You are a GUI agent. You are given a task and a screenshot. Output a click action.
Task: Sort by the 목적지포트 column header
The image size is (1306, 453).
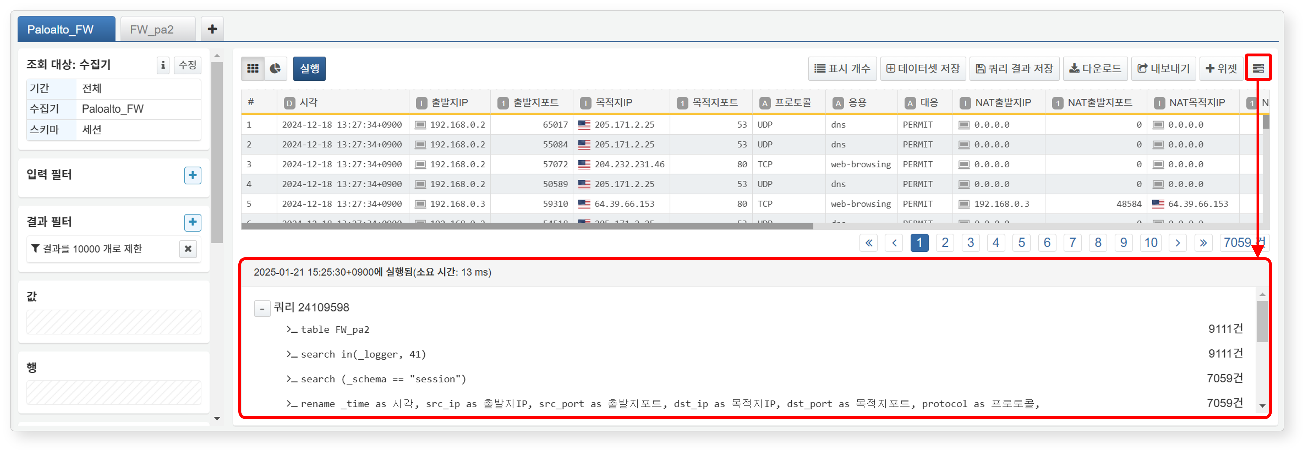coord(711,102)
